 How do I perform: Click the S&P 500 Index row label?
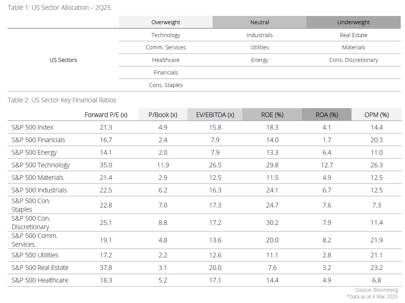pyautogui.click(x=32, y=127)
